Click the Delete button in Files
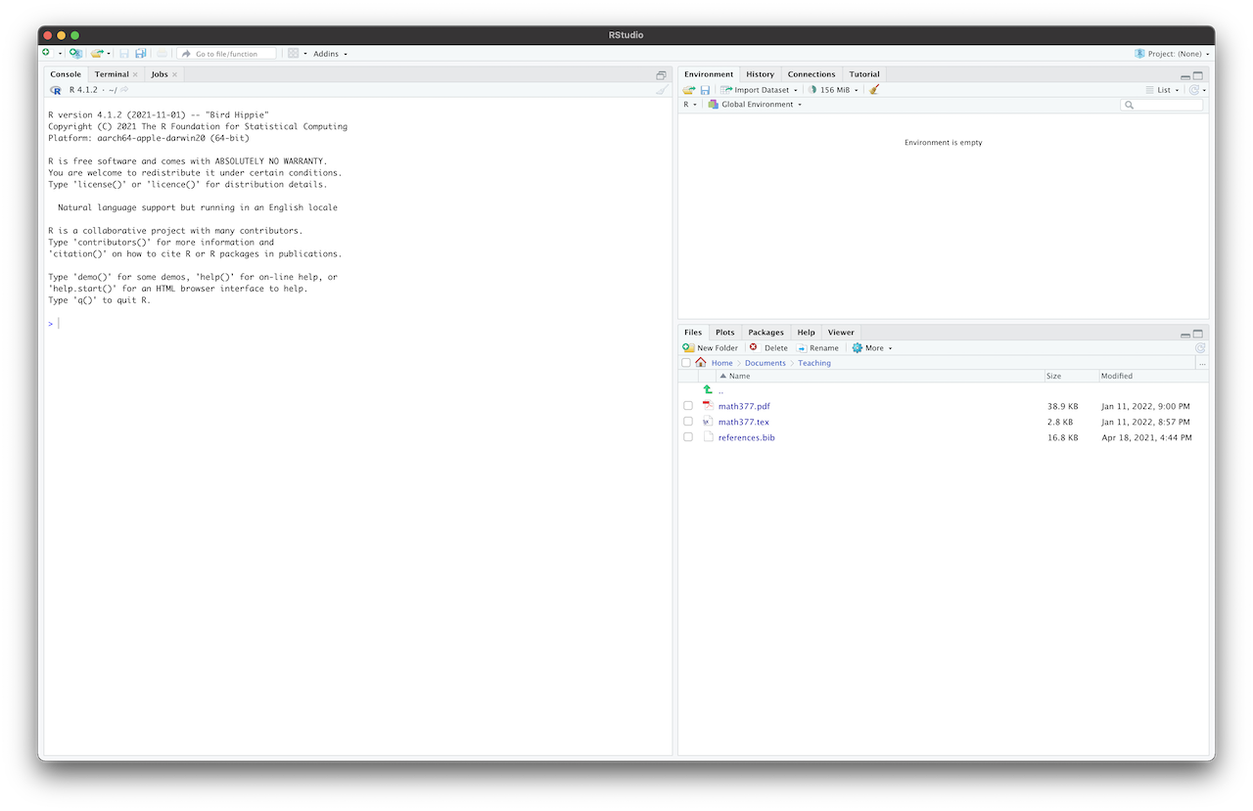The height and width of the screenshot is (811, 1253). (x=768, y=348)
